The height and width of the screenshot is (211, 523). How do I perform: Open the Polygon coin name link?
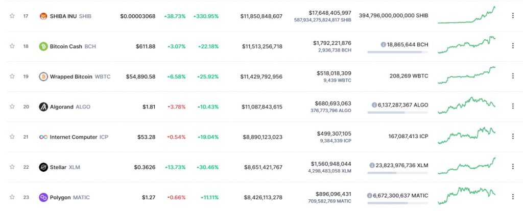pyautogui.click(x=60, y=197)
